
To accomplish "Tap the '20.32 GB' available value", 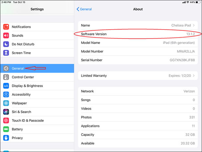I will click(x=188, y=143).
